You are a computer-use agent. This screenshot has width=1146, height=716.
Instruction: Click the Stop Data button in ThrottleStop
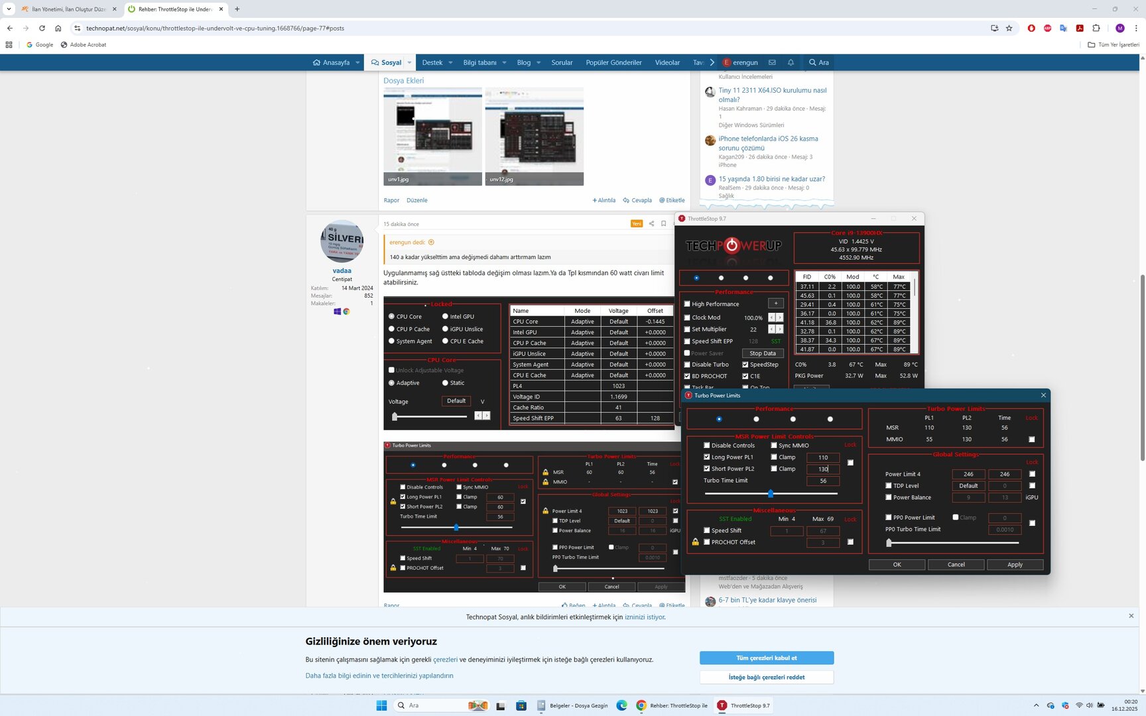(762, 353)
